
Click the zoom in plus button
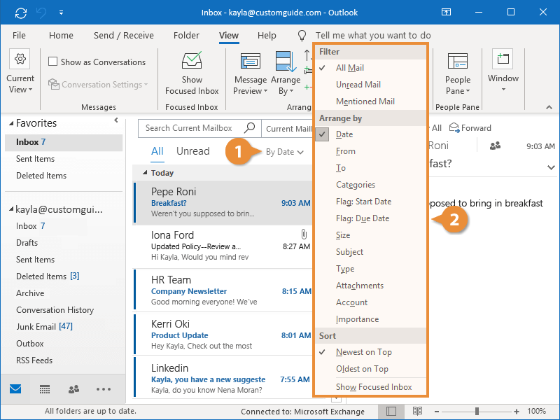coord(517,412)
